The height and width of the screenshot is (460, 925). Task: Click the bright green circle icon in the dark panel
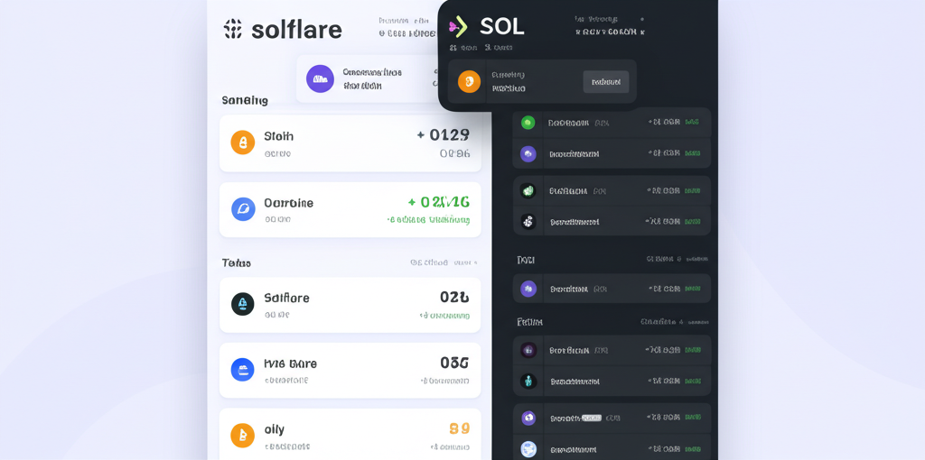528,123
